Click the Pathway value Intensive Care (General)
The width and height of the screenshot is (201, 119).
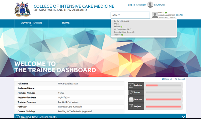pos(70,107)
